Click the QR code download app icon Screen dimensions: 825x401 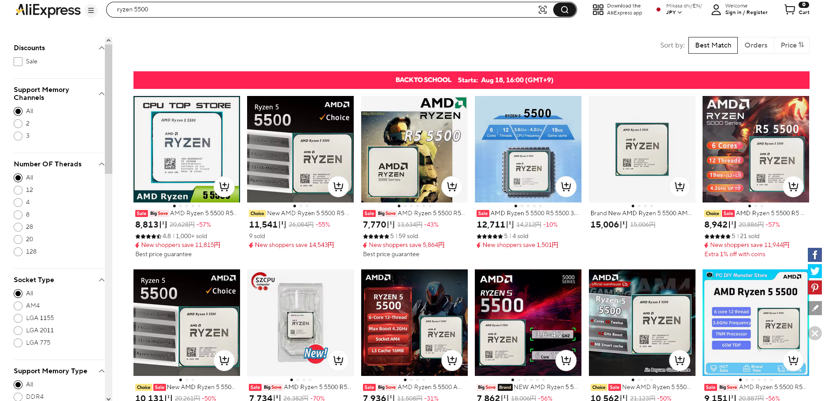click(598, 10)
